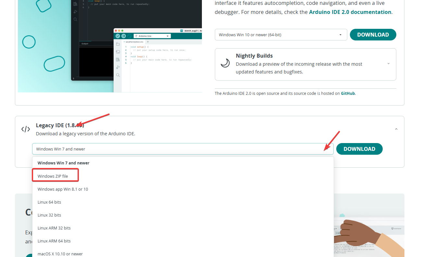Viewport: 433px width, 257px height.
Task: Open the Library Manager books icon in the light IDE sidebar
Action: (x=118, y=60)
